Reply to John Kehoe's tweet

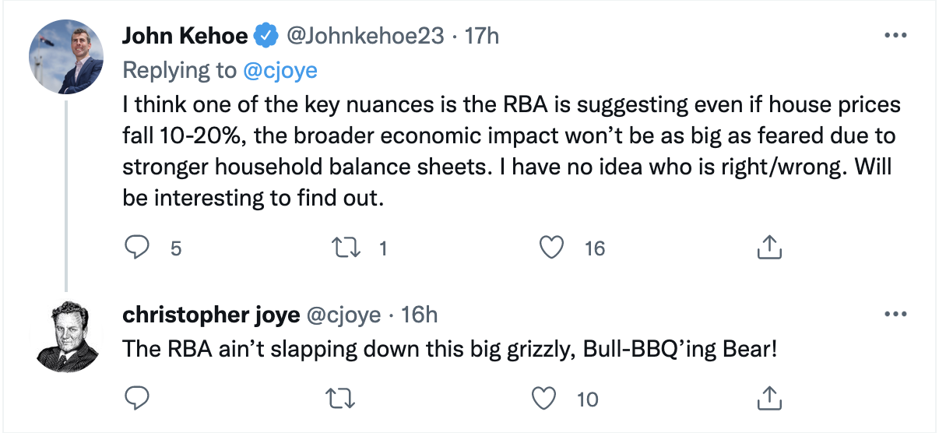point(137,248)
